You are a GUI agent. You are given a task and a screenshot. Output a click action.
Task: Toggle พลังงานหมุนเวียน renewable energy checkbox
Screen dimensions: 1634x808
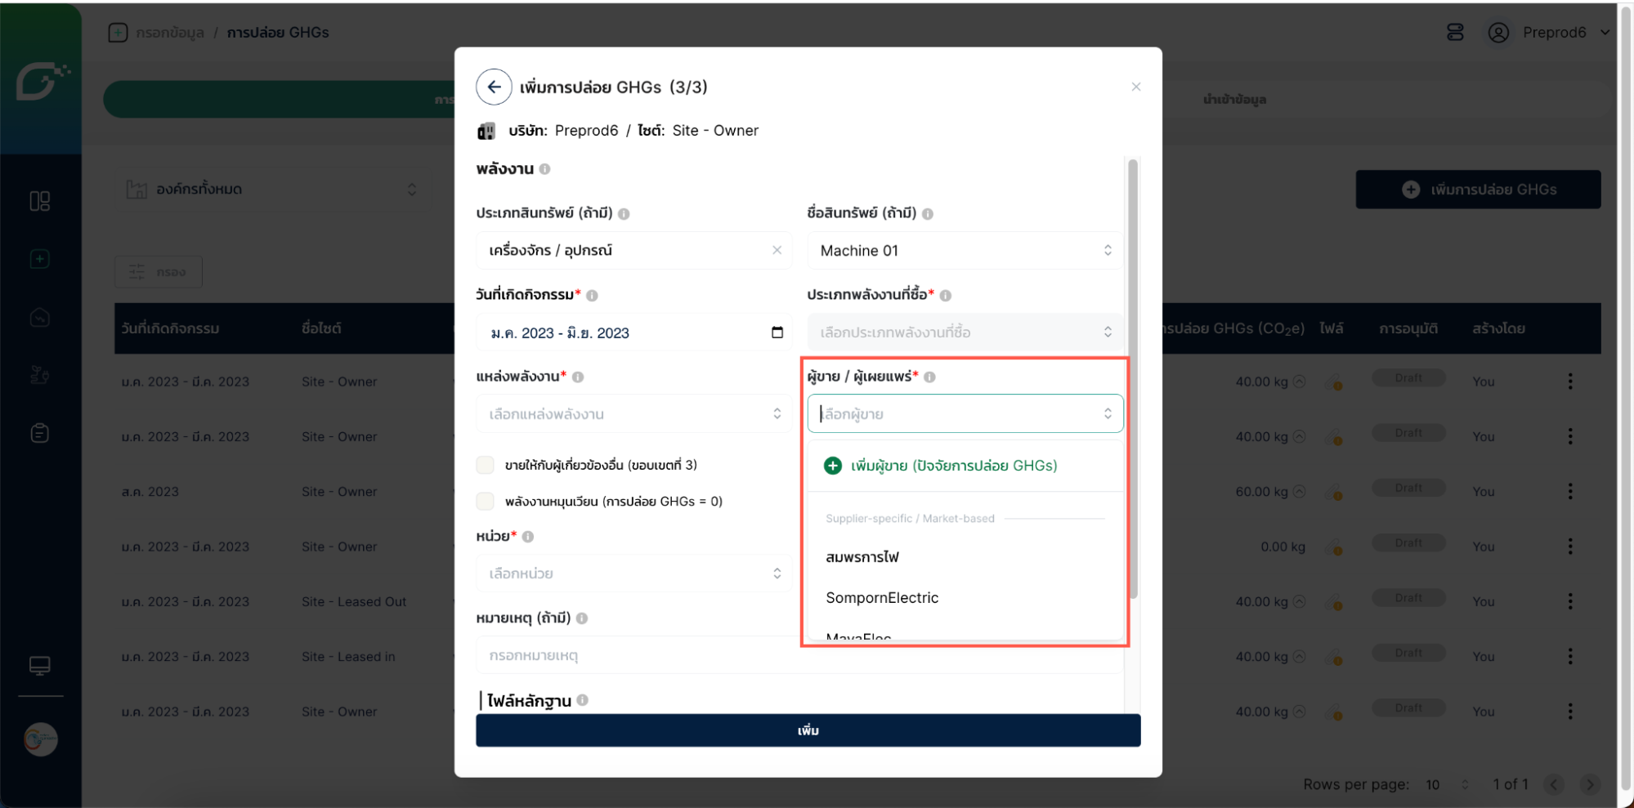pyautogui.click(x=486, y=502)
